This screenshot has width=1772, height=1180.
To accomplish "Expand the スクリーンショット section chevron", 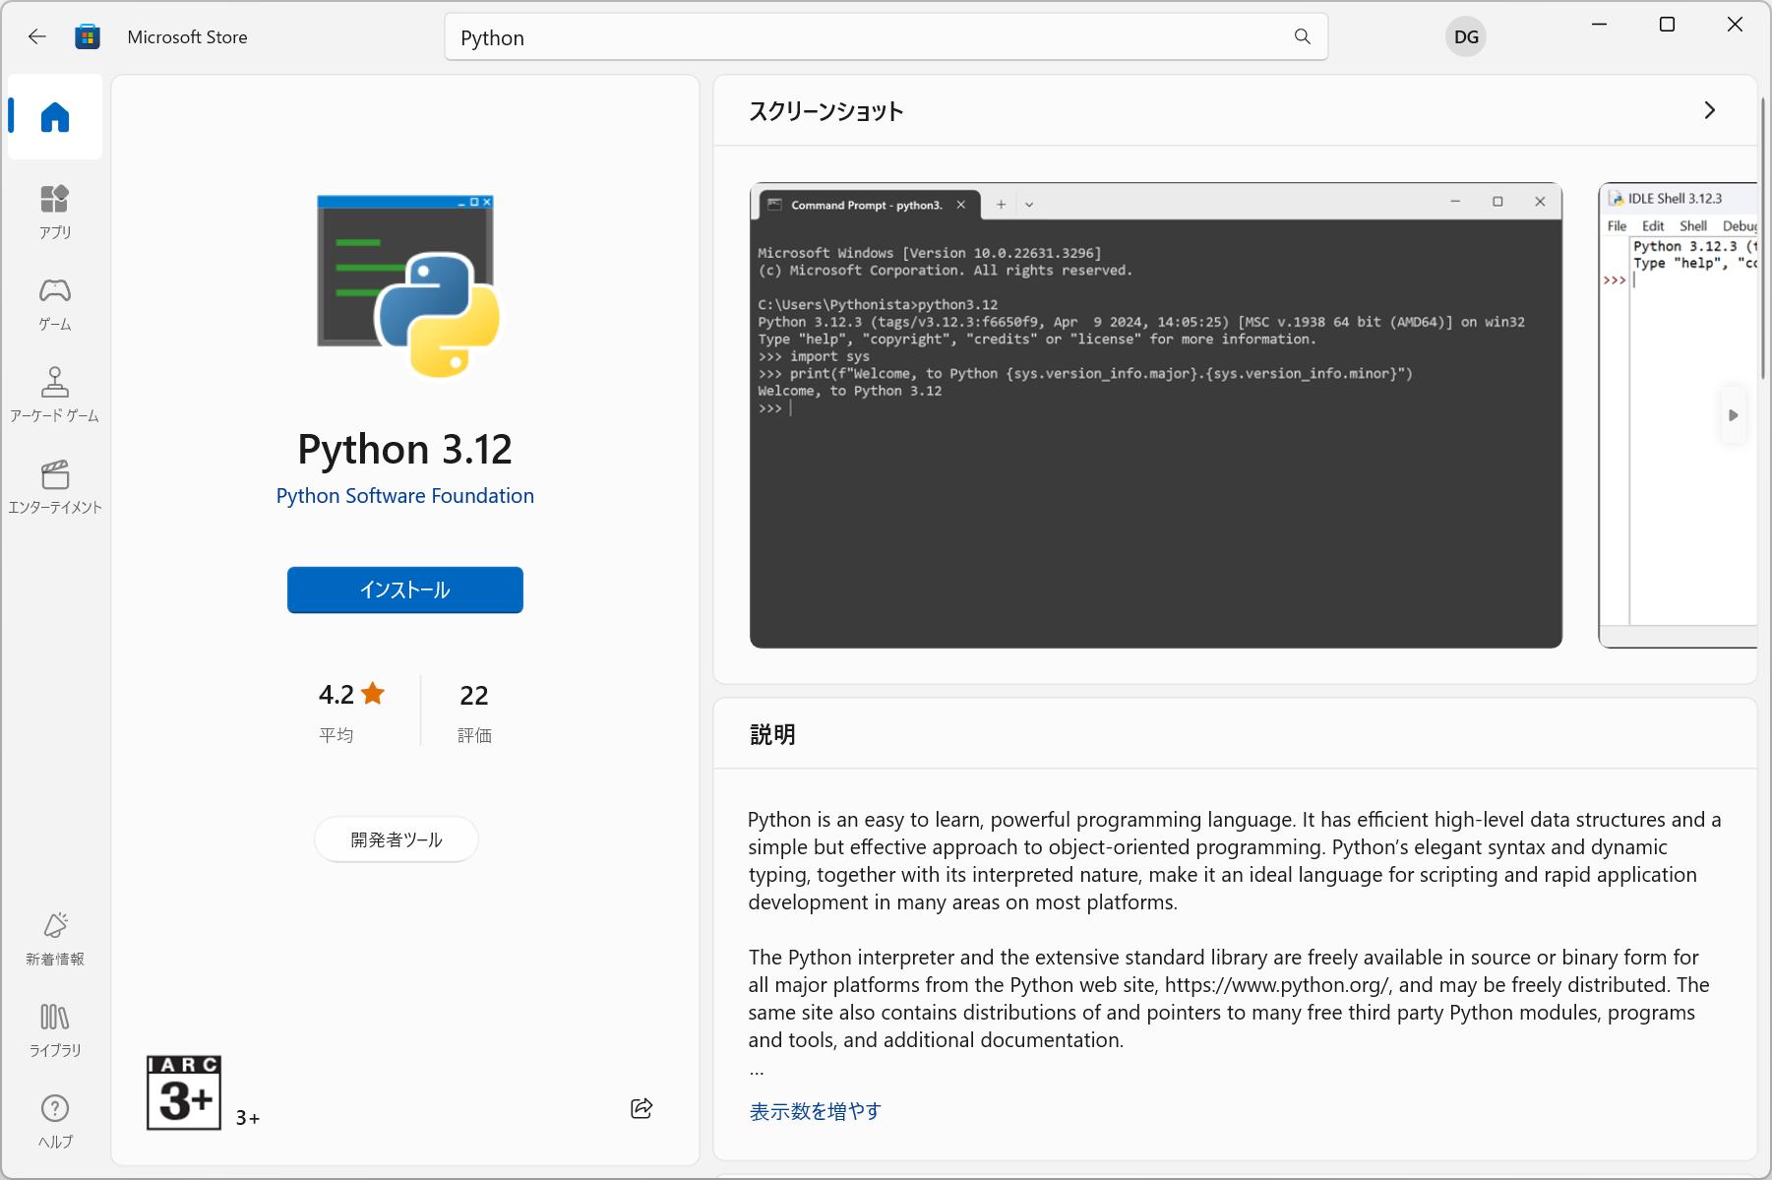I will pos(1709,110).
